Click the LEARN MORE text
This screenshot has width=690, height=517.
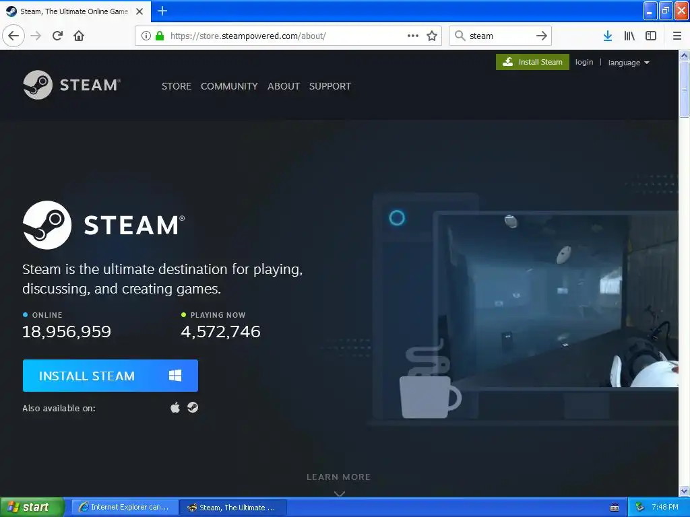click(339, 477)
